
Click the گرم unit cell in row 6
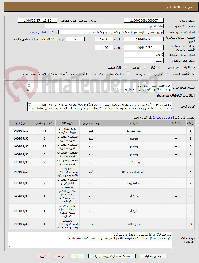coord(91,172)
